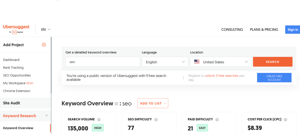This screenshot has width=300, height=134.
Task: Click the Keyword Overview help icon
Action: click(x=117, y=104)
